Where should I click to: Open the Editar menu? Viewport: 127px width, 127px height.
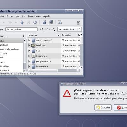10,16
